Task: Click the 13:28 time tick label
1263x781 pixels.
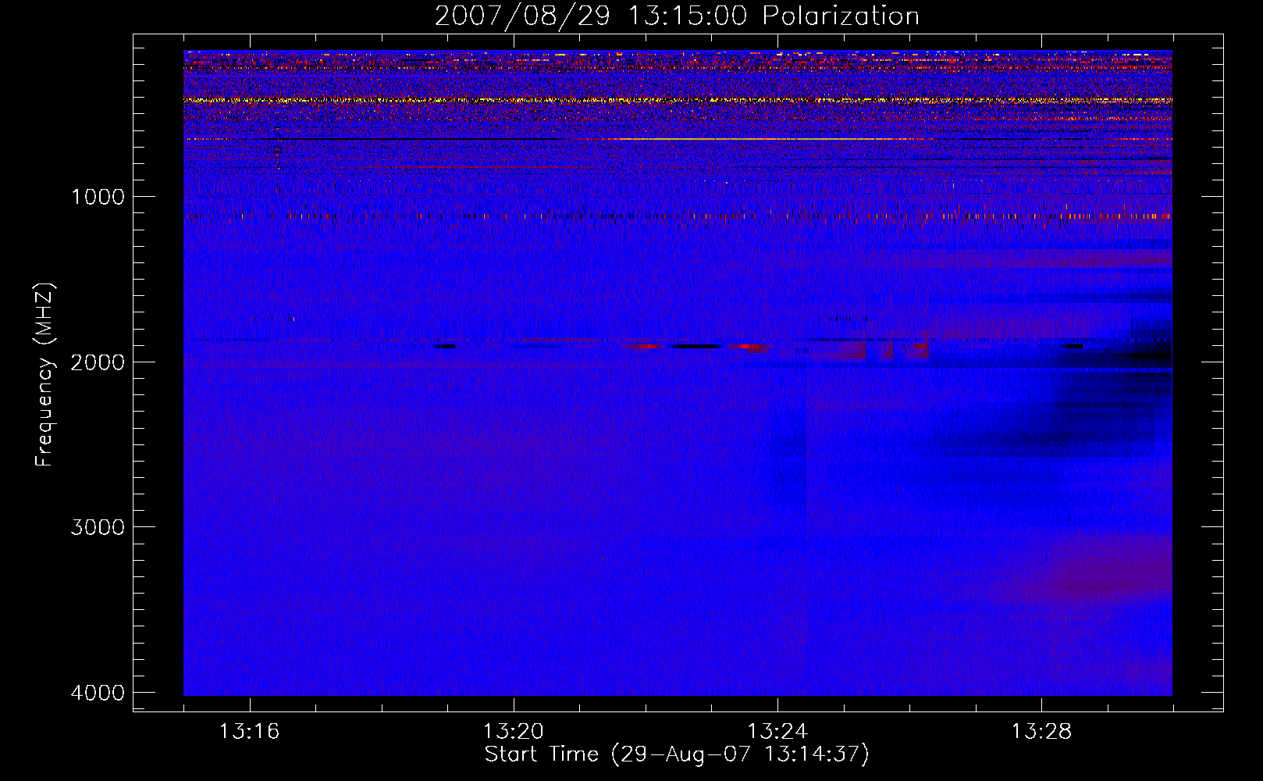Action: point(1042,732)
